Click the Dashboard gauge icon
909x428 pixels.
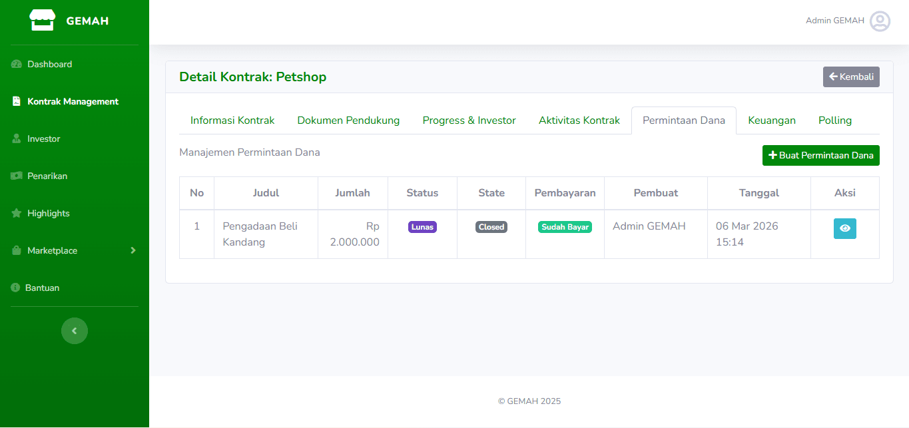point(17,65)
